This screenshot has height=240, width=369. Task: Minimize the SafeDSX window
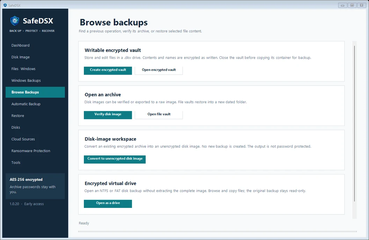tap(343, 5)
